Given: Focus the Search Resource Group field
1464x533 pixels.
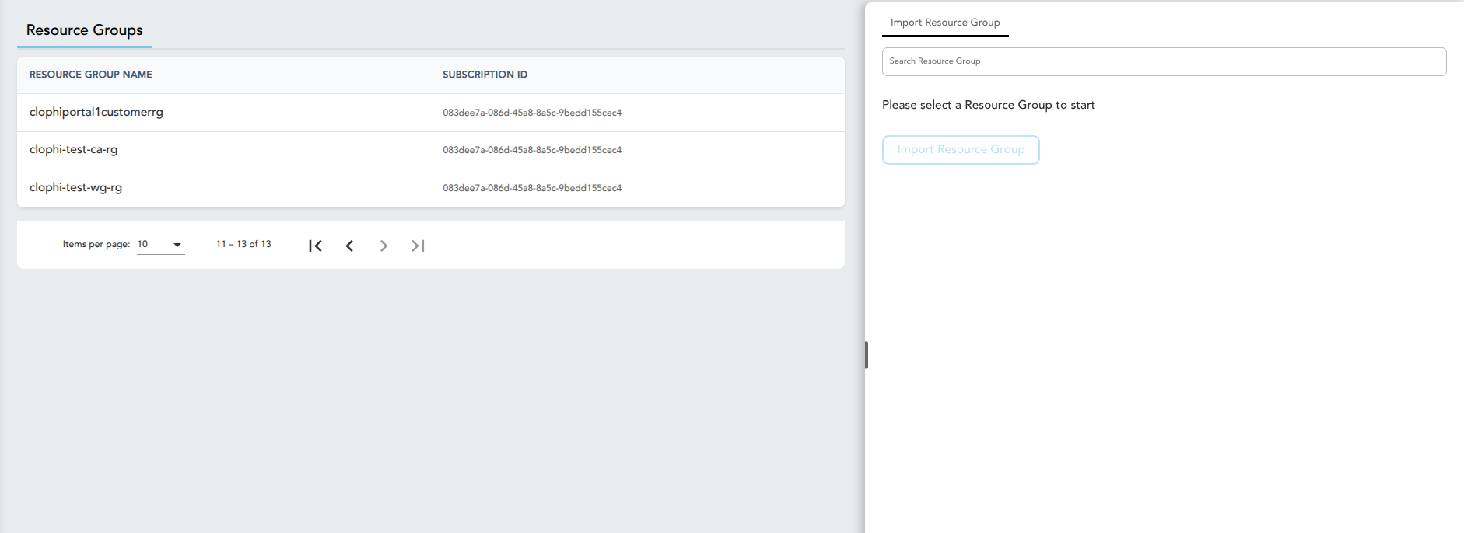Looking at the screenshot, I should [x=1164, y=61].
